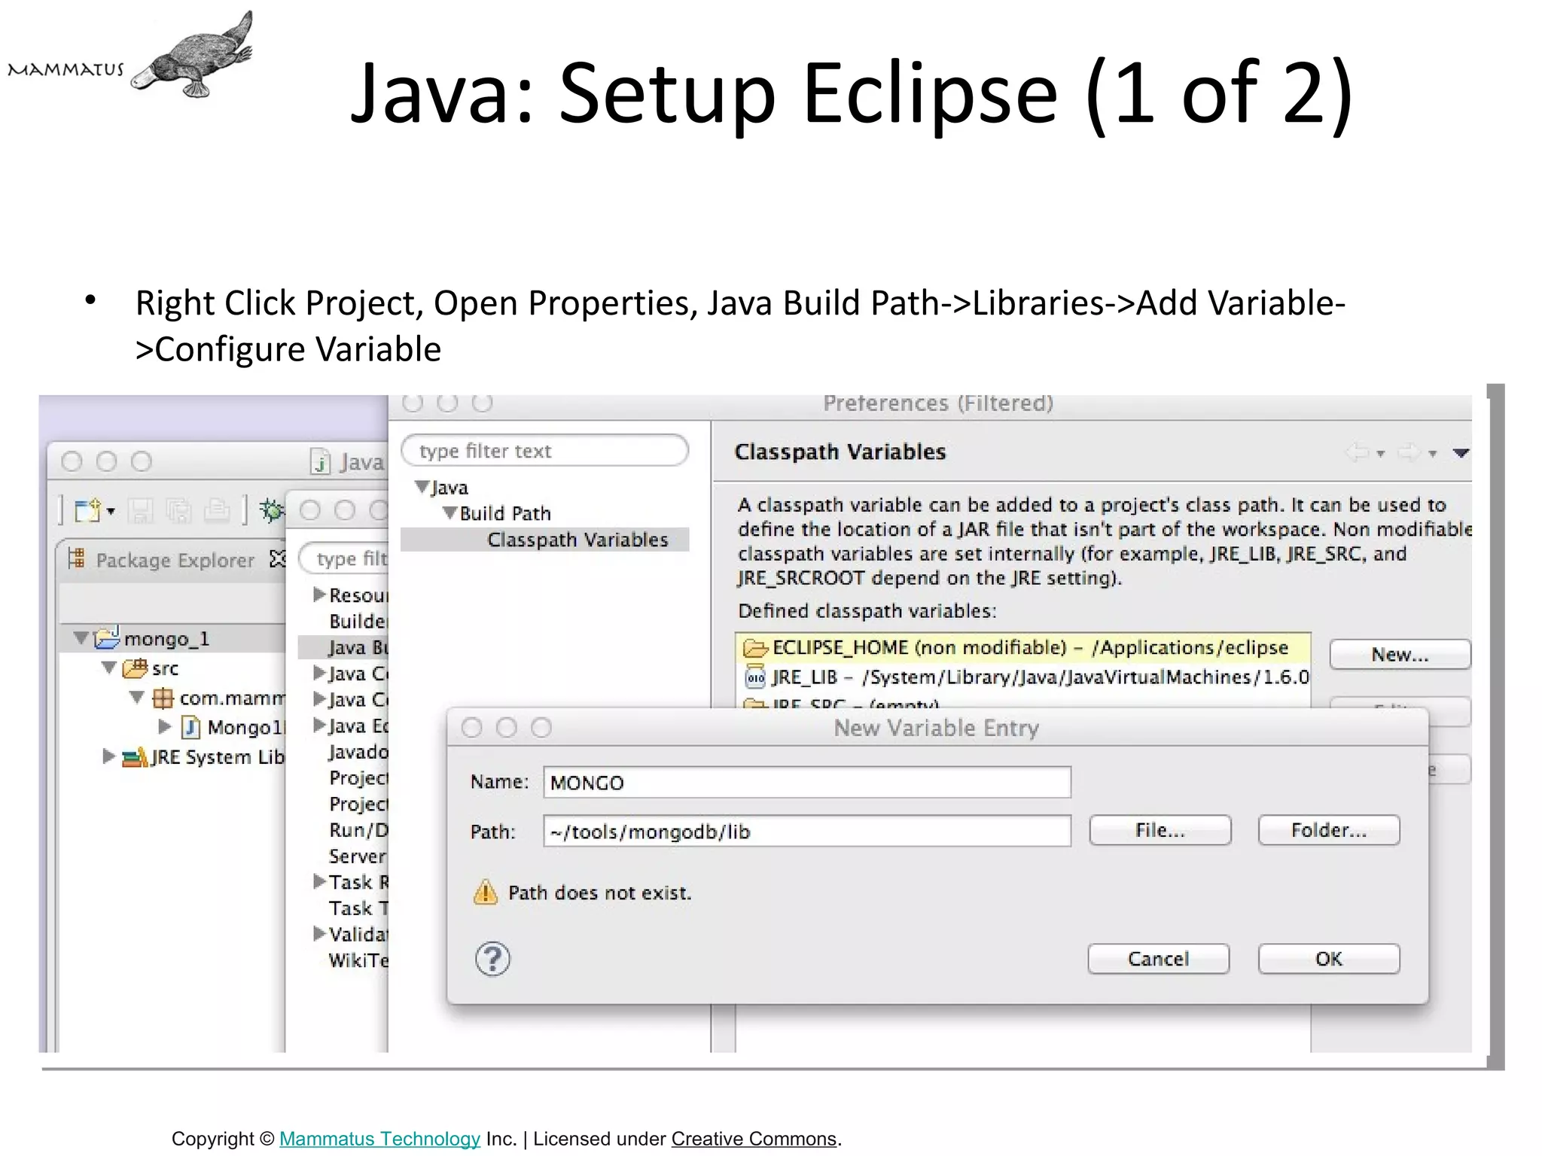
Task: Close the Preferences (Filtered) window
Action: [x=413, y=404]
